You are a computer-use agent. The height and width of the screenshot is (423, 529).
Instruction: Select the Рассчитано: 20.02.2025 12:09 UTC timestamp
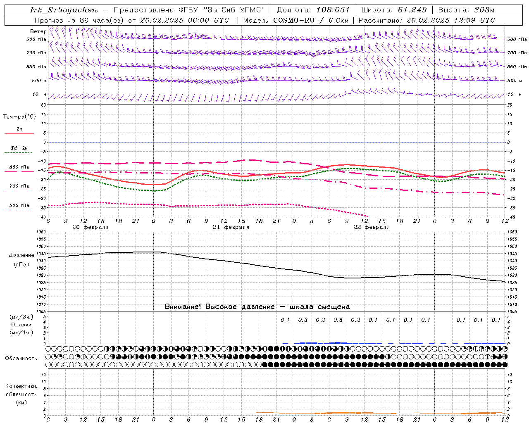point(427,20)
